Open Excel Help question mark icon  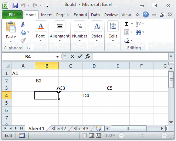pyautogui.click(x=146, y=15)
